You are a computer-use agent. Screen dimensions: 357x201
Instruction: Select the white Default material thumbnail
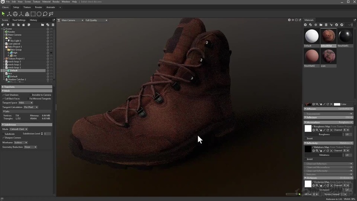click(311, 36)
